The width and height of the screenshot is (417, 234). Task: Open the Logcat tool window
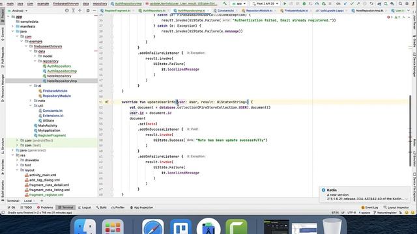85,207
